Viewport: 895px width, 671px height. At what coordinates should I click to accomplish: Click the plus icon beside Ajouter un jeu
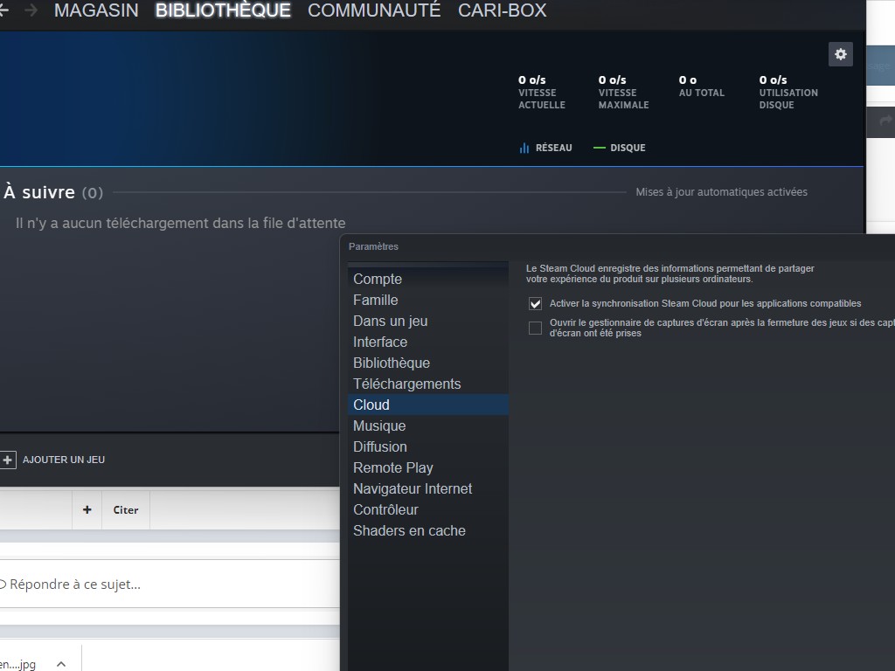(7, 460)
